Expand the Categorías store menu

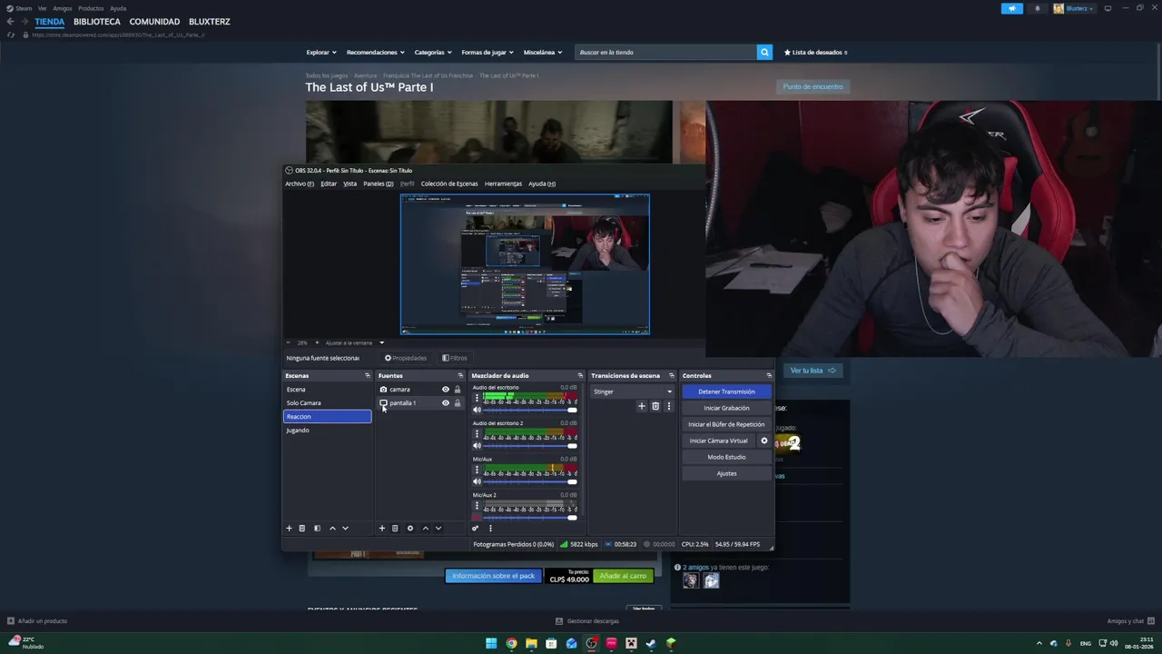coord(433,53)
